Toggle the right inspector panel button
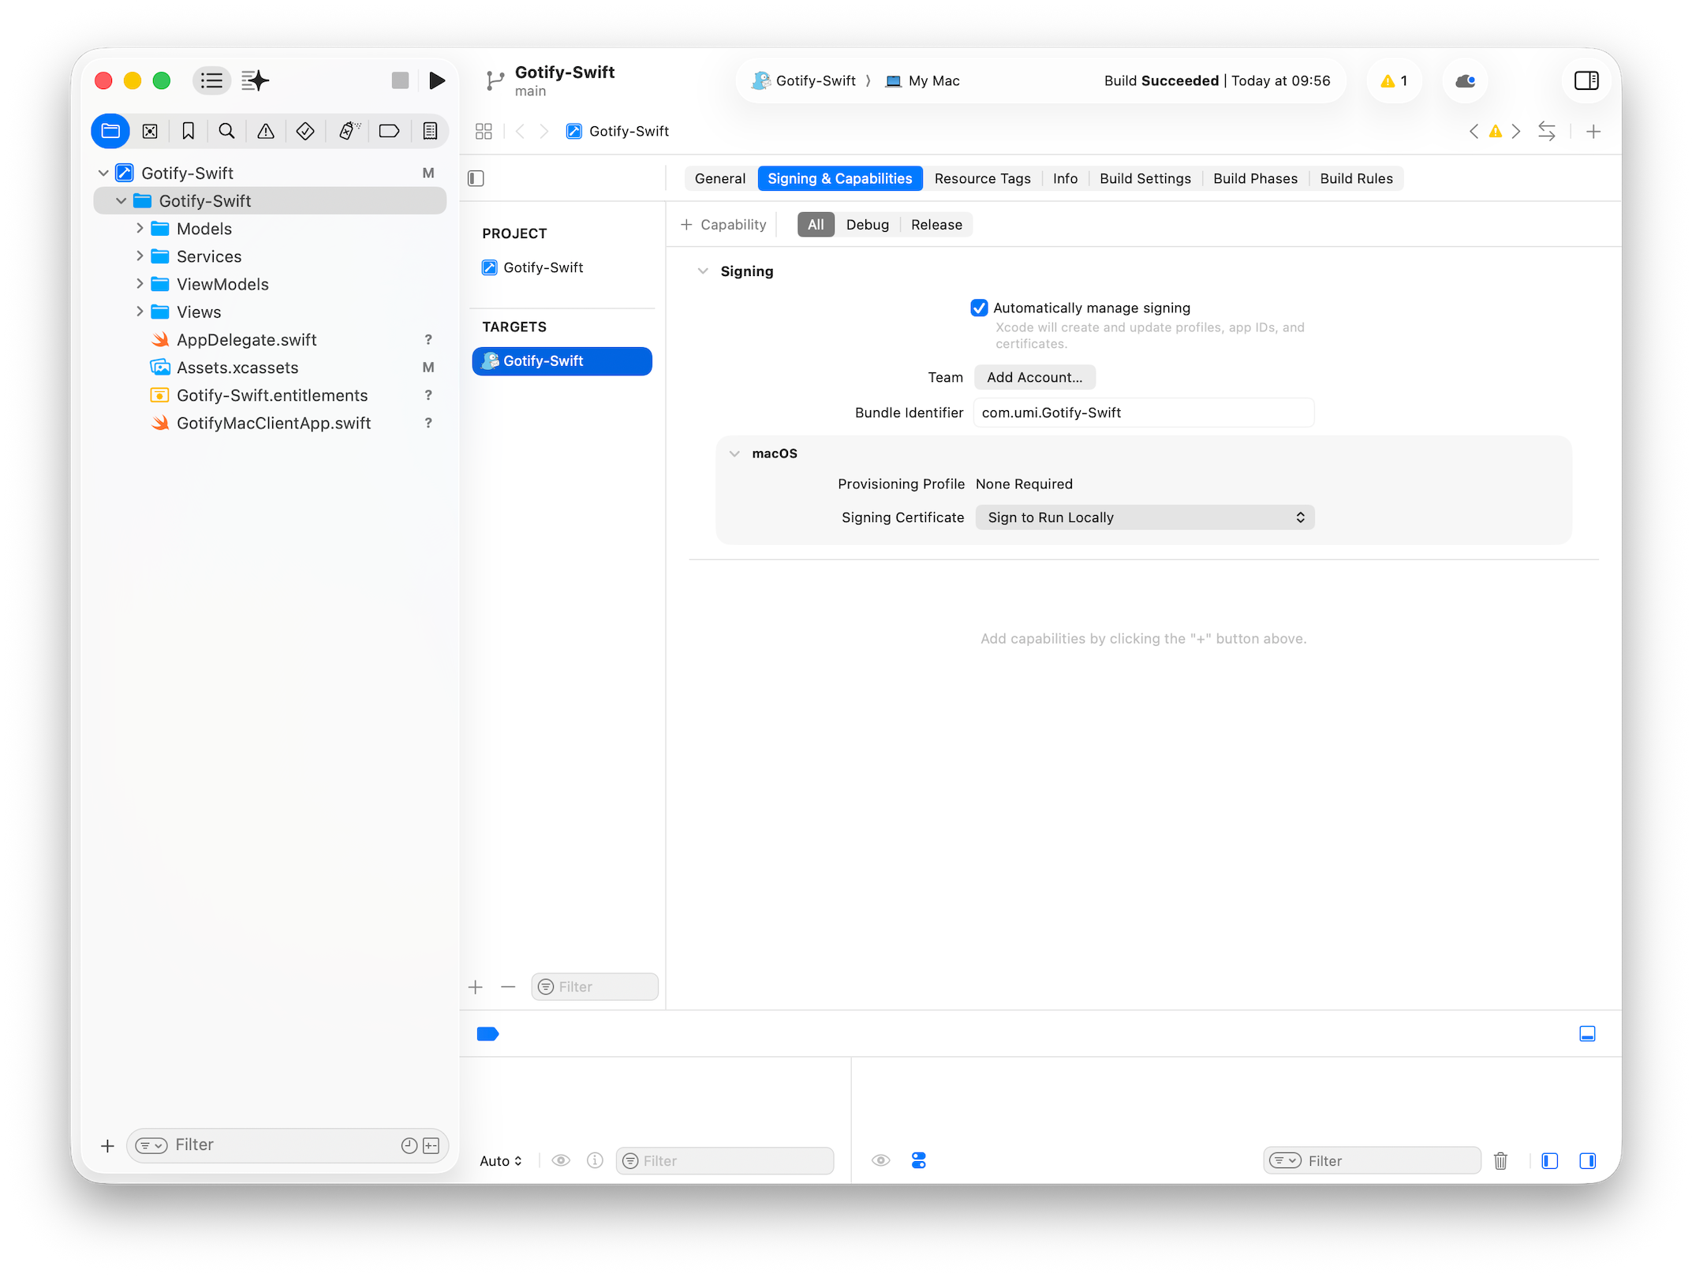The image size is (1692, 1277). (1586, 80)
